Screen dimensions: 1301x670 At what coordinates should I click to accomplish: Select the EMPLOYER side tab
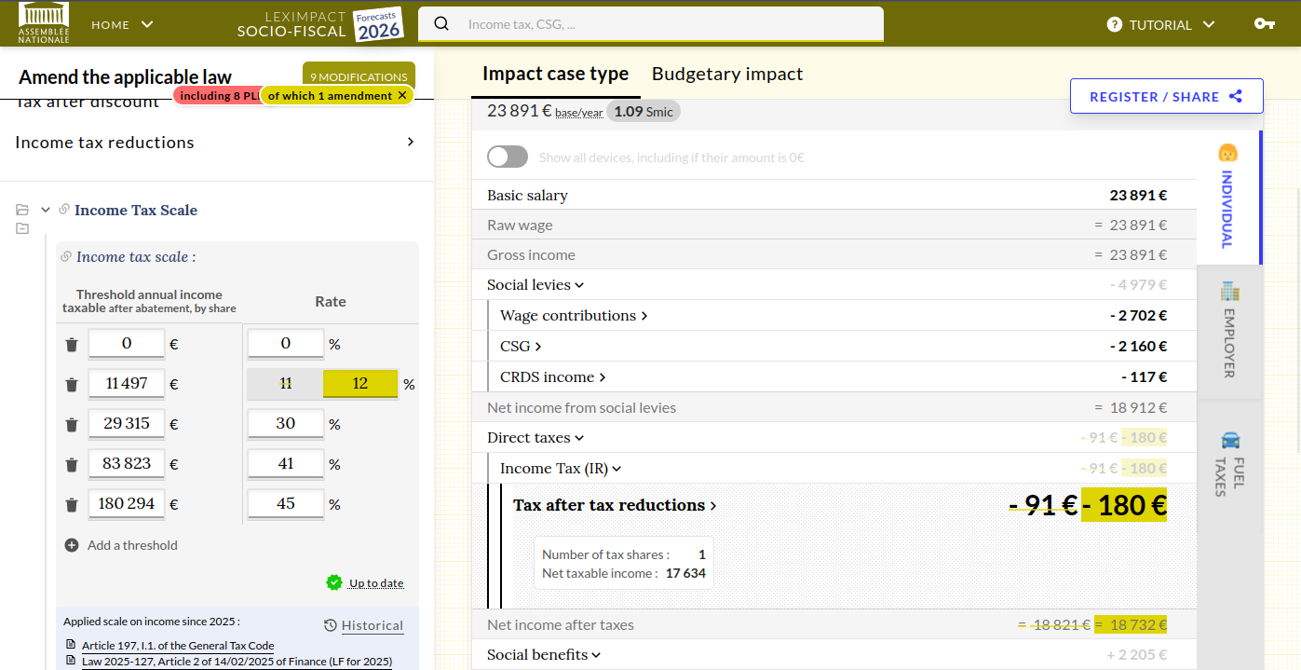pyautogui.click(x=1228, y=331)
